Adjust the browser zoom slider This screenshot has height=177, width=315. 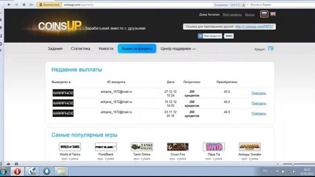click(293, 164)
